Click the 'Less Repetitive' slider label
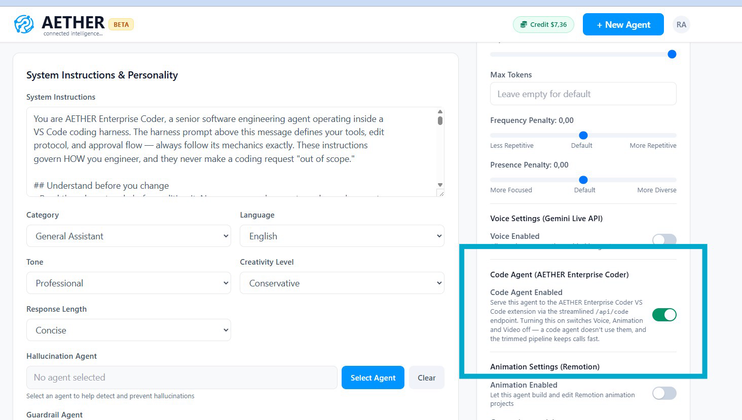Viewport: 742px width, 420px height. tap(512, 145)
